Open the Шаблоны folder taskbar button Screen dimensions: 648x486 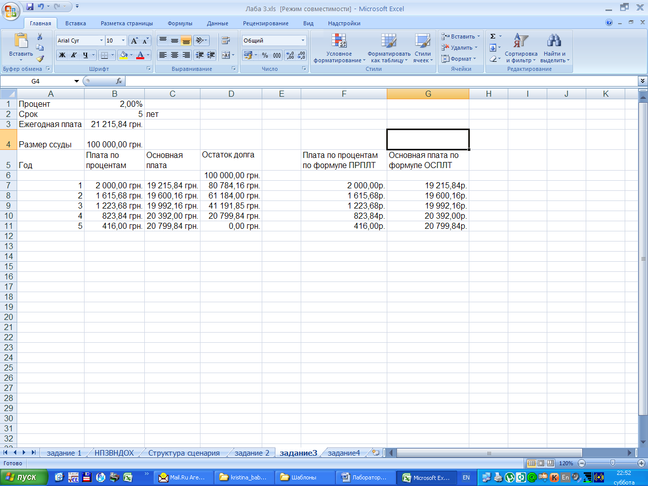coord(304,477)
